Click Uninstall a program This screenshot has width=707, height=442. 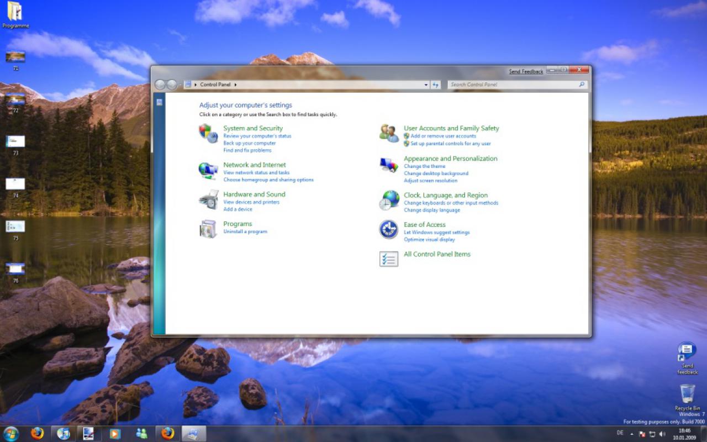click(245, 231)
